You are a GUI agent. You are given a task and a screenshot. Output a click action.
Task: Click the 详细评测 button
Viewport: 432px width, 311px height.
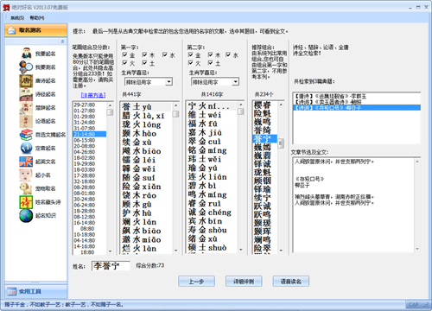pos(244,282)
